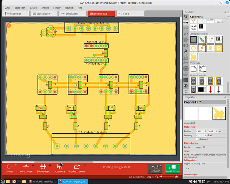Screen dimensions: 230x184
Task: Toggle the Gesperrt checkbox
Action: click(197, 139)
